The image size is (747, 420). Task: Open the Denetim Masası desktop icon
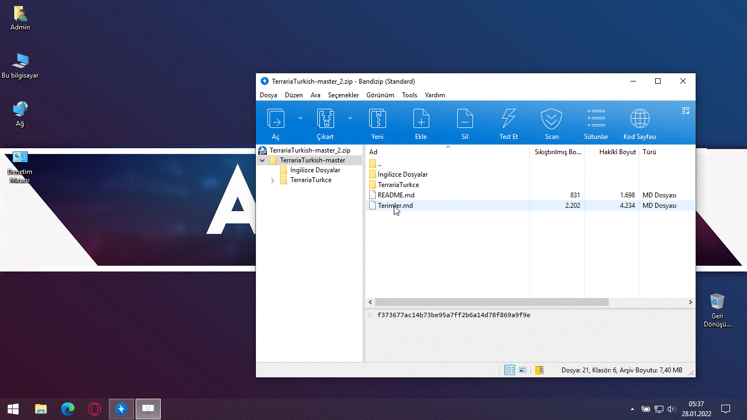[20, 167]
